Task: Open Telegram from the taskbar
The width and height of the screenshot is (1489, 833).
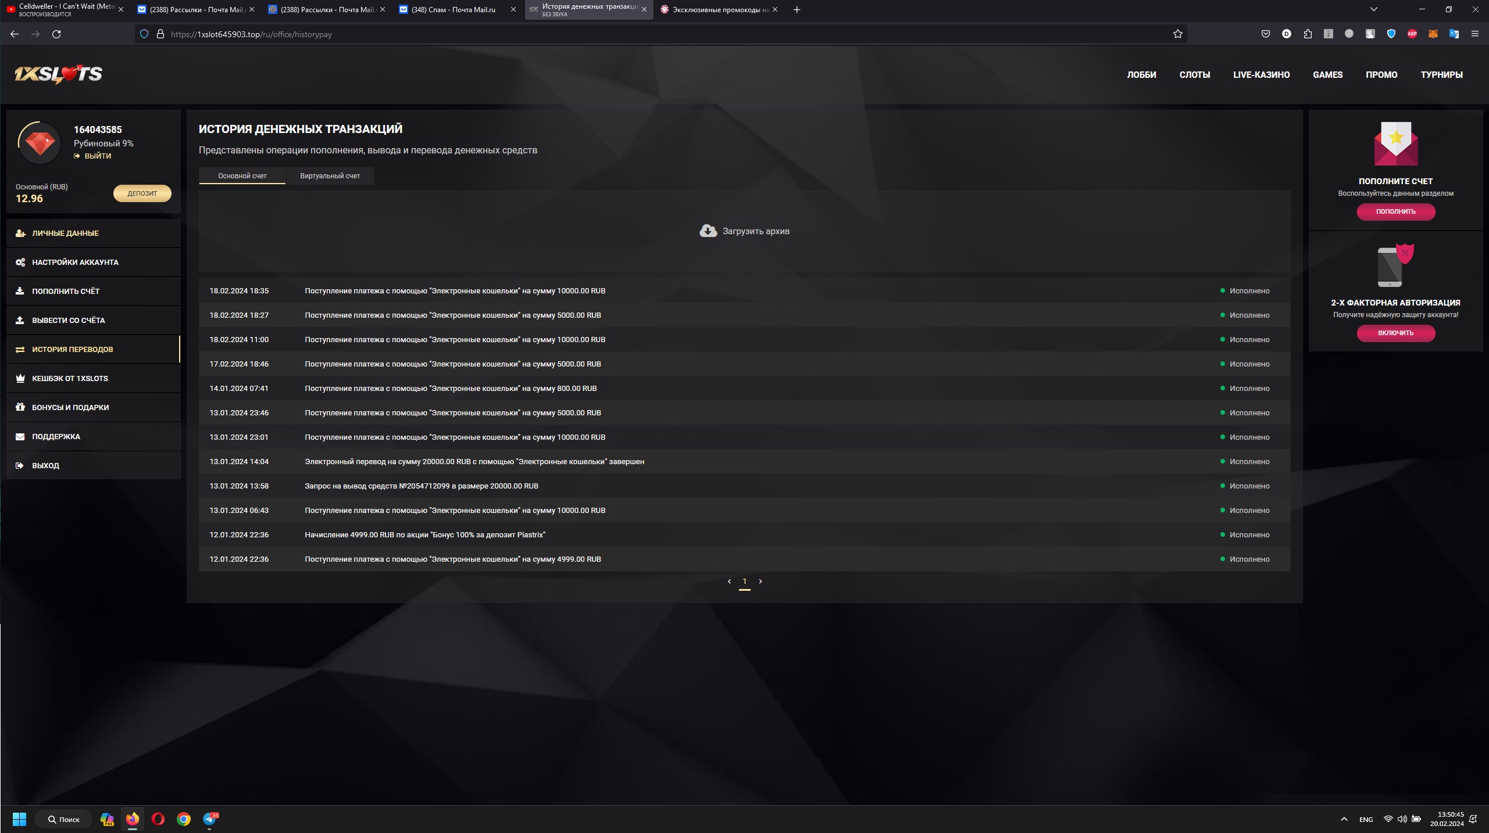Action: pos(209,819)
